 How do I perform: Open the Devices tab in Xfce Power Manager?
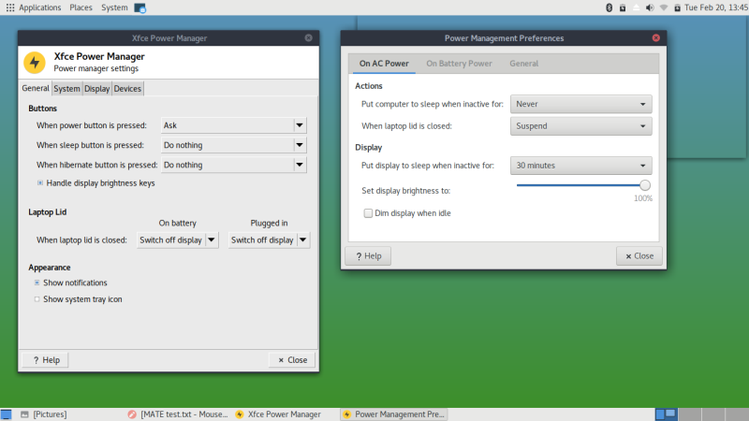tap(127, 89)
